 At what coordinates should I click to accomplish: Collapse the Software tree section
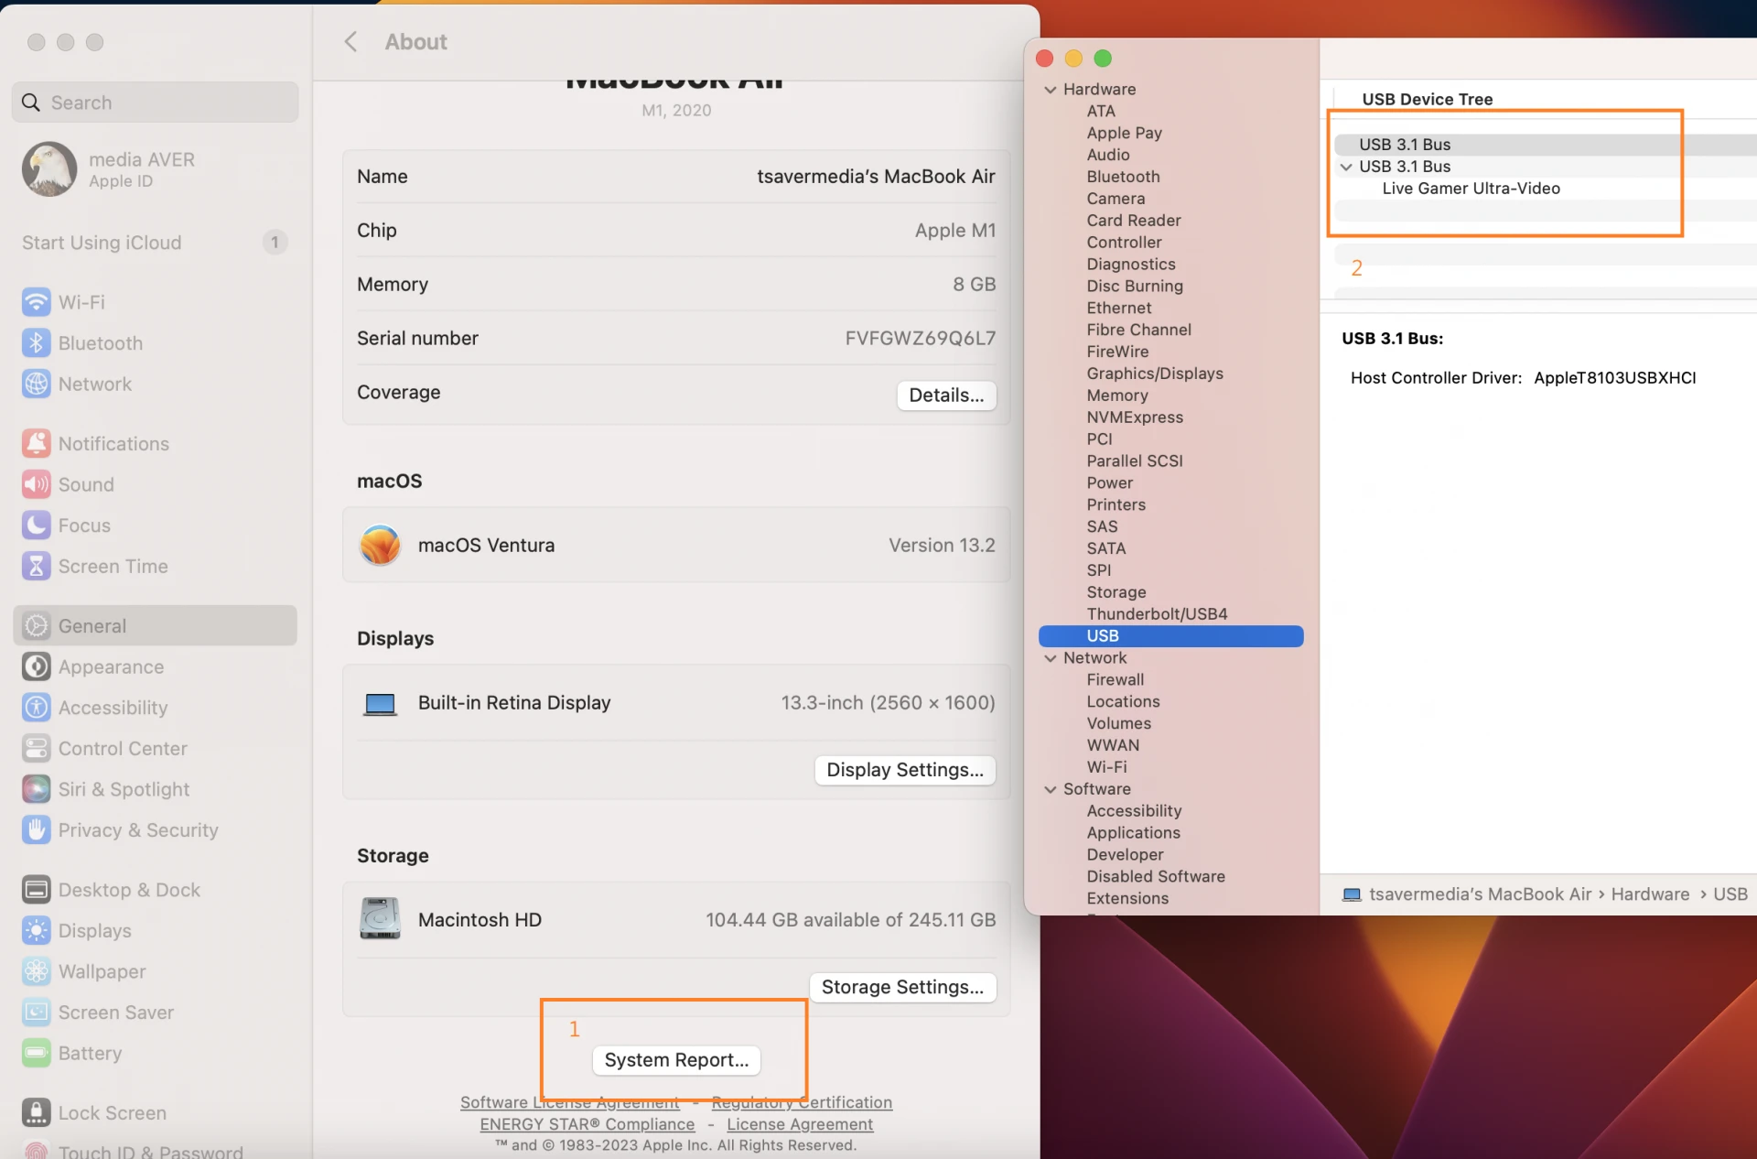pyautogui.click(x=1051, y=789)
